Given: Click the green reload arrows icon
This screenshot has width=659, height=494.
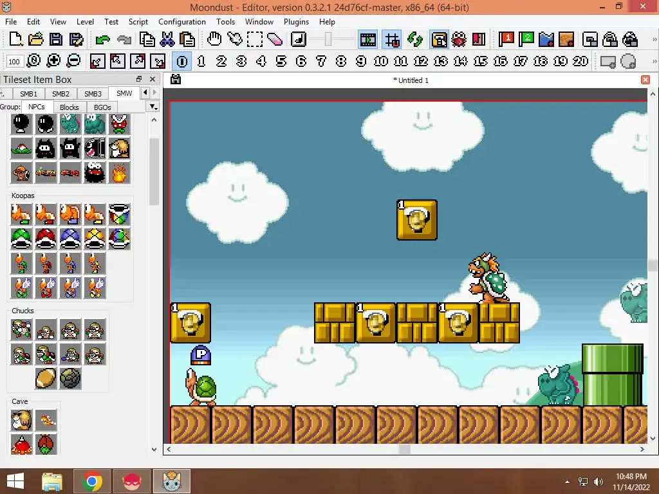Looking at the screenshot, I should 415,39.
